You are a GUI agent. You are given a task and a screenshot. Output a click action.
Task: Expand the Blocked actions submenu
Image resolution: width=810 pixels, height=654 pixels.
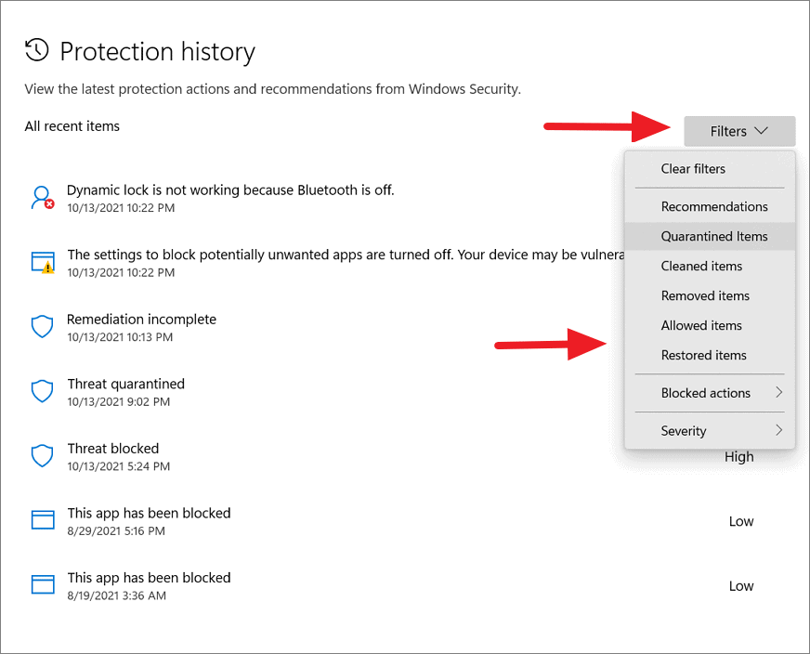coord(706,393)
